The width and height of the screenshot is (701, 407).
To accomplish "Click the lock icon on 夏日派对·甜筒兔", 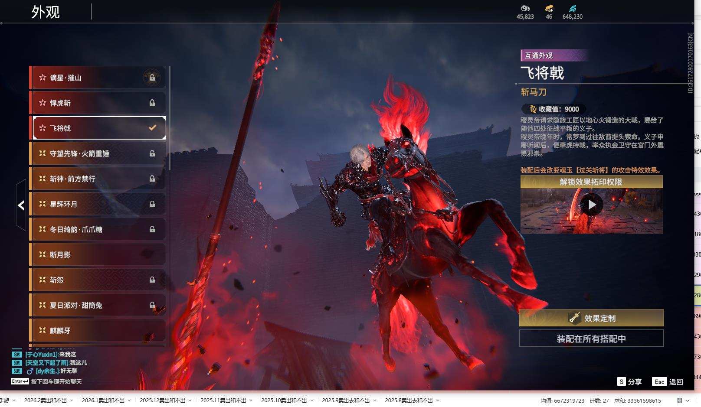I will 152,305.
